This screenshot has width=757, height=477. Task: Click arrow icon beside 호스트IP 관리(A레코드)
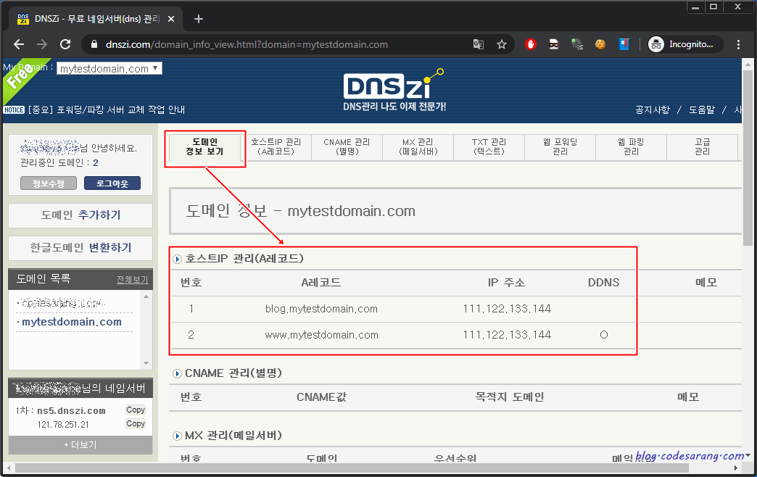[177, 260]
